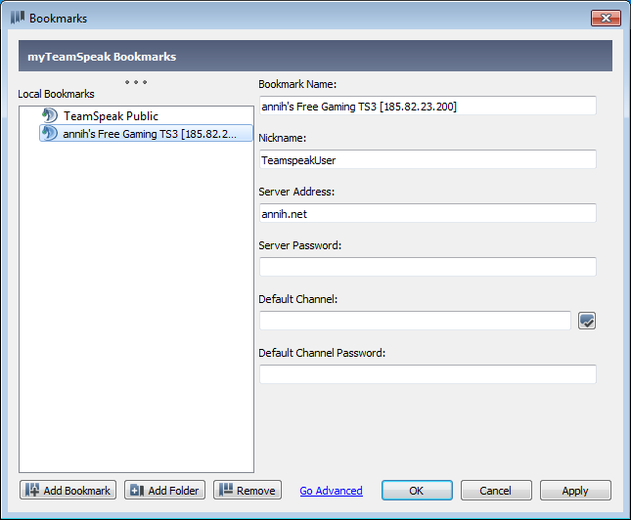Remove the selected bookmark
Screen dimensions: 631x520
click(x=247, y=491)
